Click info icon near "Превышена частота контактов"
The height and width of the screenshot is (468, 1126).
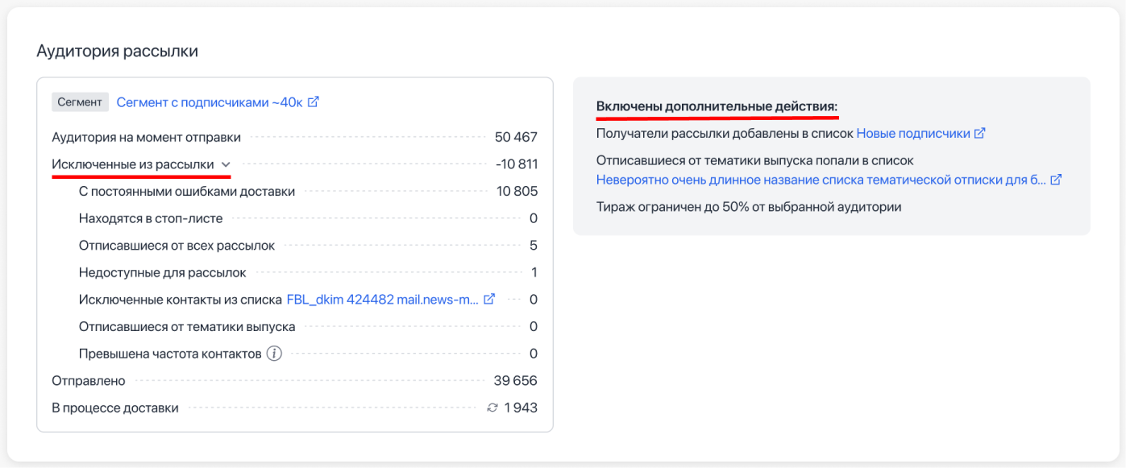[274, 354]
